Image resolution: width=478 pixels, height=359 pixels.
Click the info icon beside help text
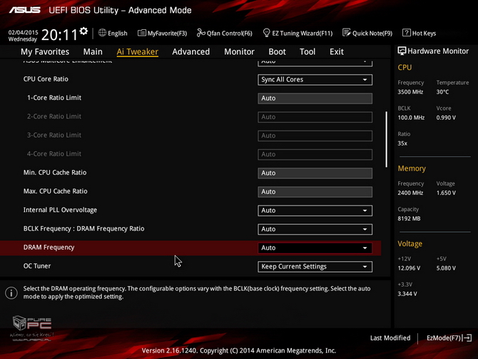click(11, 293)
